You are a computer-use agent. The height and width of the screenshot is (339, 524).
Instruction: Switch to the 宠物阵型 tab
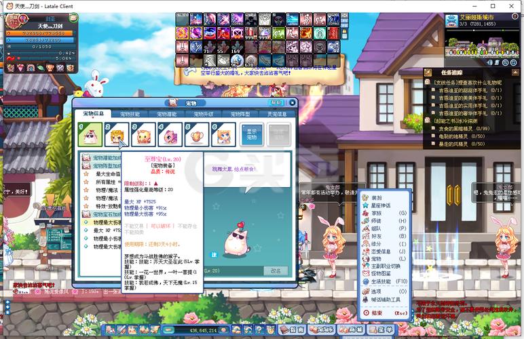coord(240,114)
